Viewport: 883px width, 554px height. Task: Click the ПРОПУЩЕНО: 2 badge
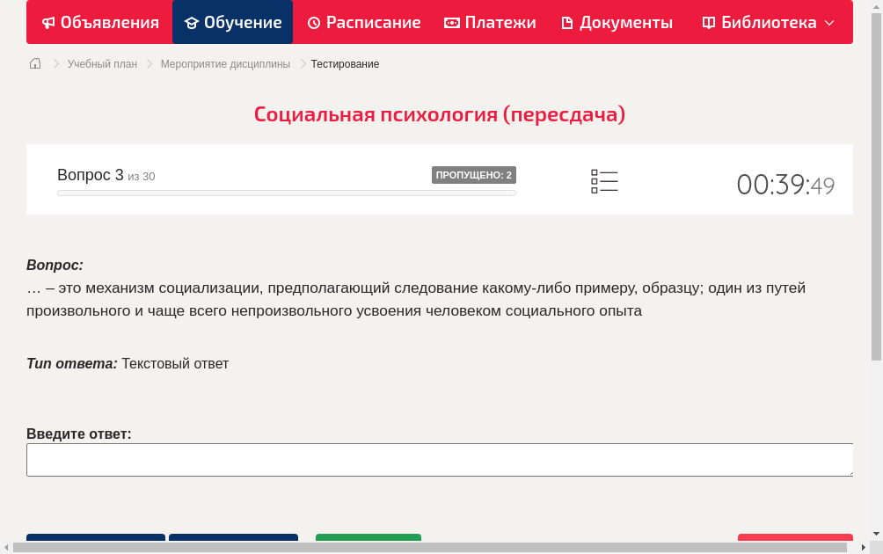(x=475, y=174)
